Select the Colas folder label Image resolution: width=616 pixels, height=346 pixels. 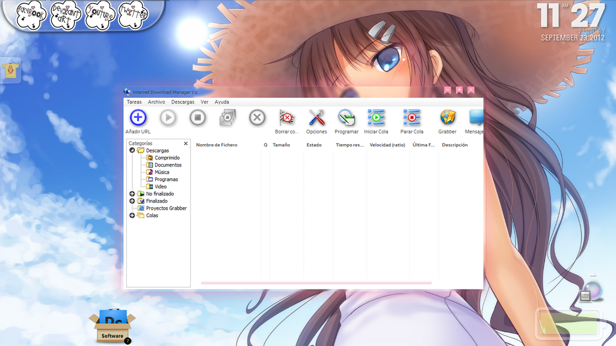click(x=152, y=216)
